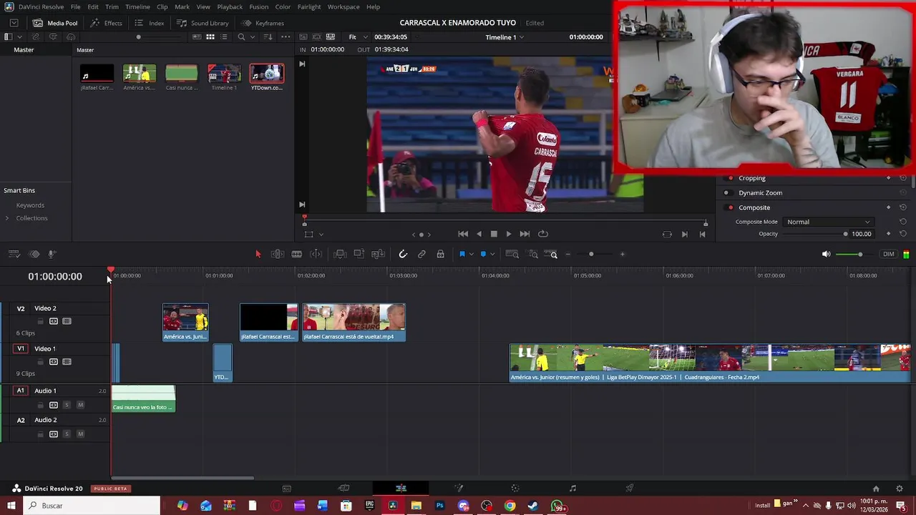Toggle Position Lock padlock icon
The image size is (916, 515).
coord(440,254)
